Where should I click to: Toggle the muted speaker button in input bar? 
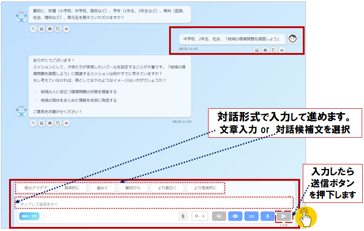pyautogui.click(x=218, y=217)
